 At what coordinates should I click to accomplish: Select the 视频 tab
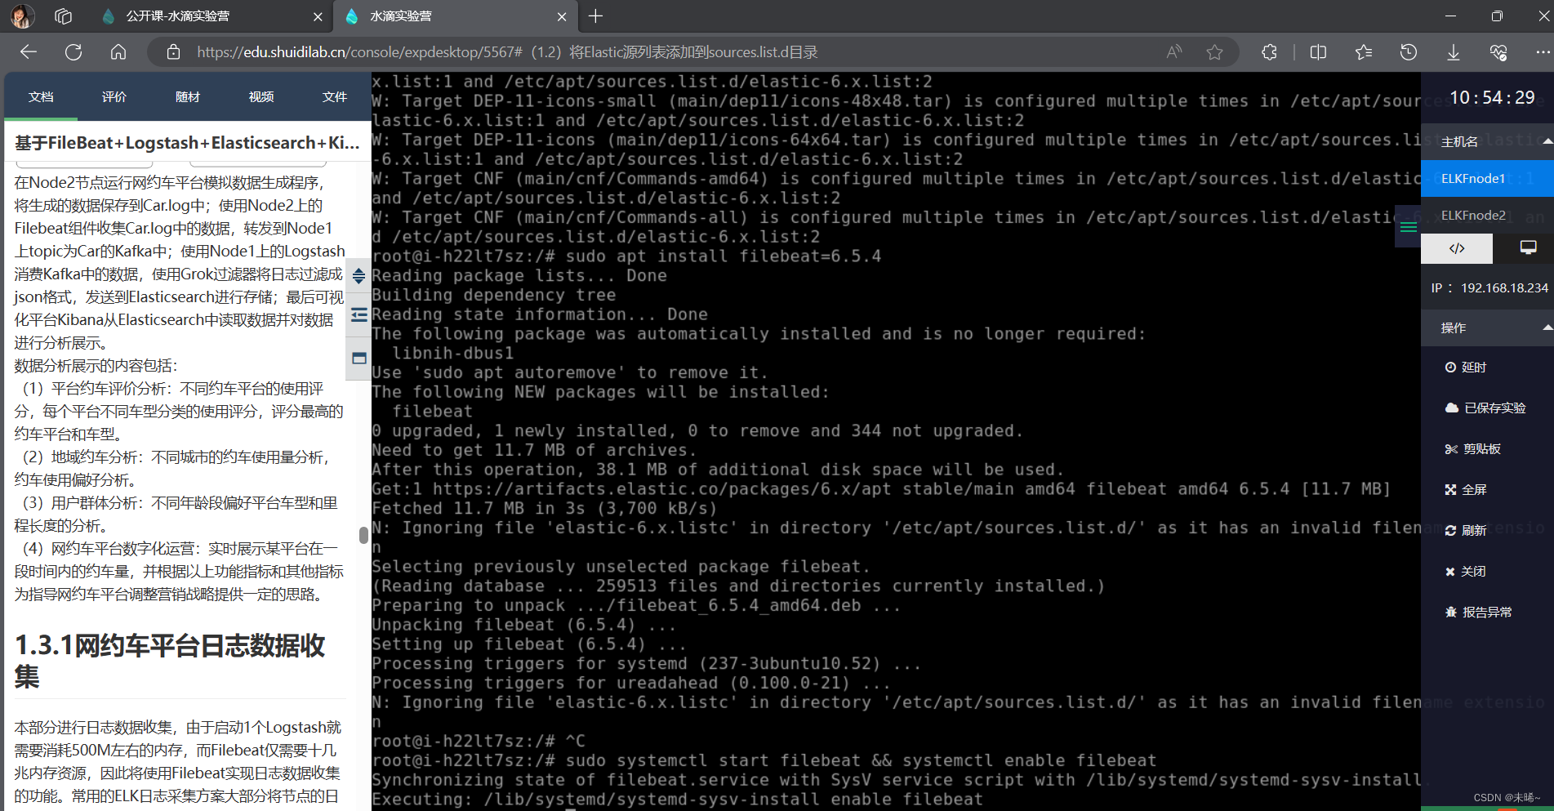(261, 96)
